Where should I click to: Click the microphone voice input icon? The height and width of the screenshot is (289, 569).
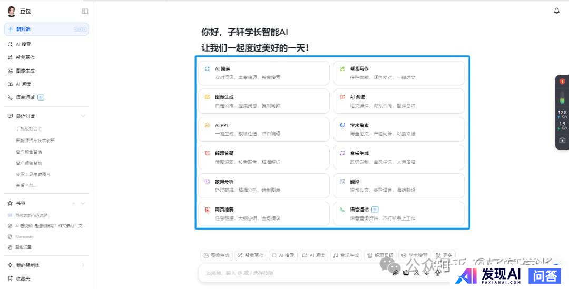coord(438,273)
